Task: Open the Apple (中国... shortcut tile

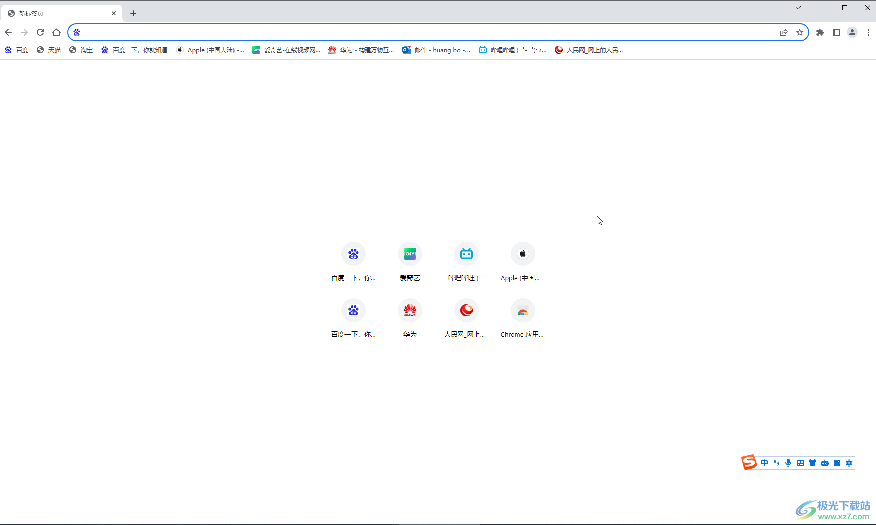Action: click(x=523, y=262)
